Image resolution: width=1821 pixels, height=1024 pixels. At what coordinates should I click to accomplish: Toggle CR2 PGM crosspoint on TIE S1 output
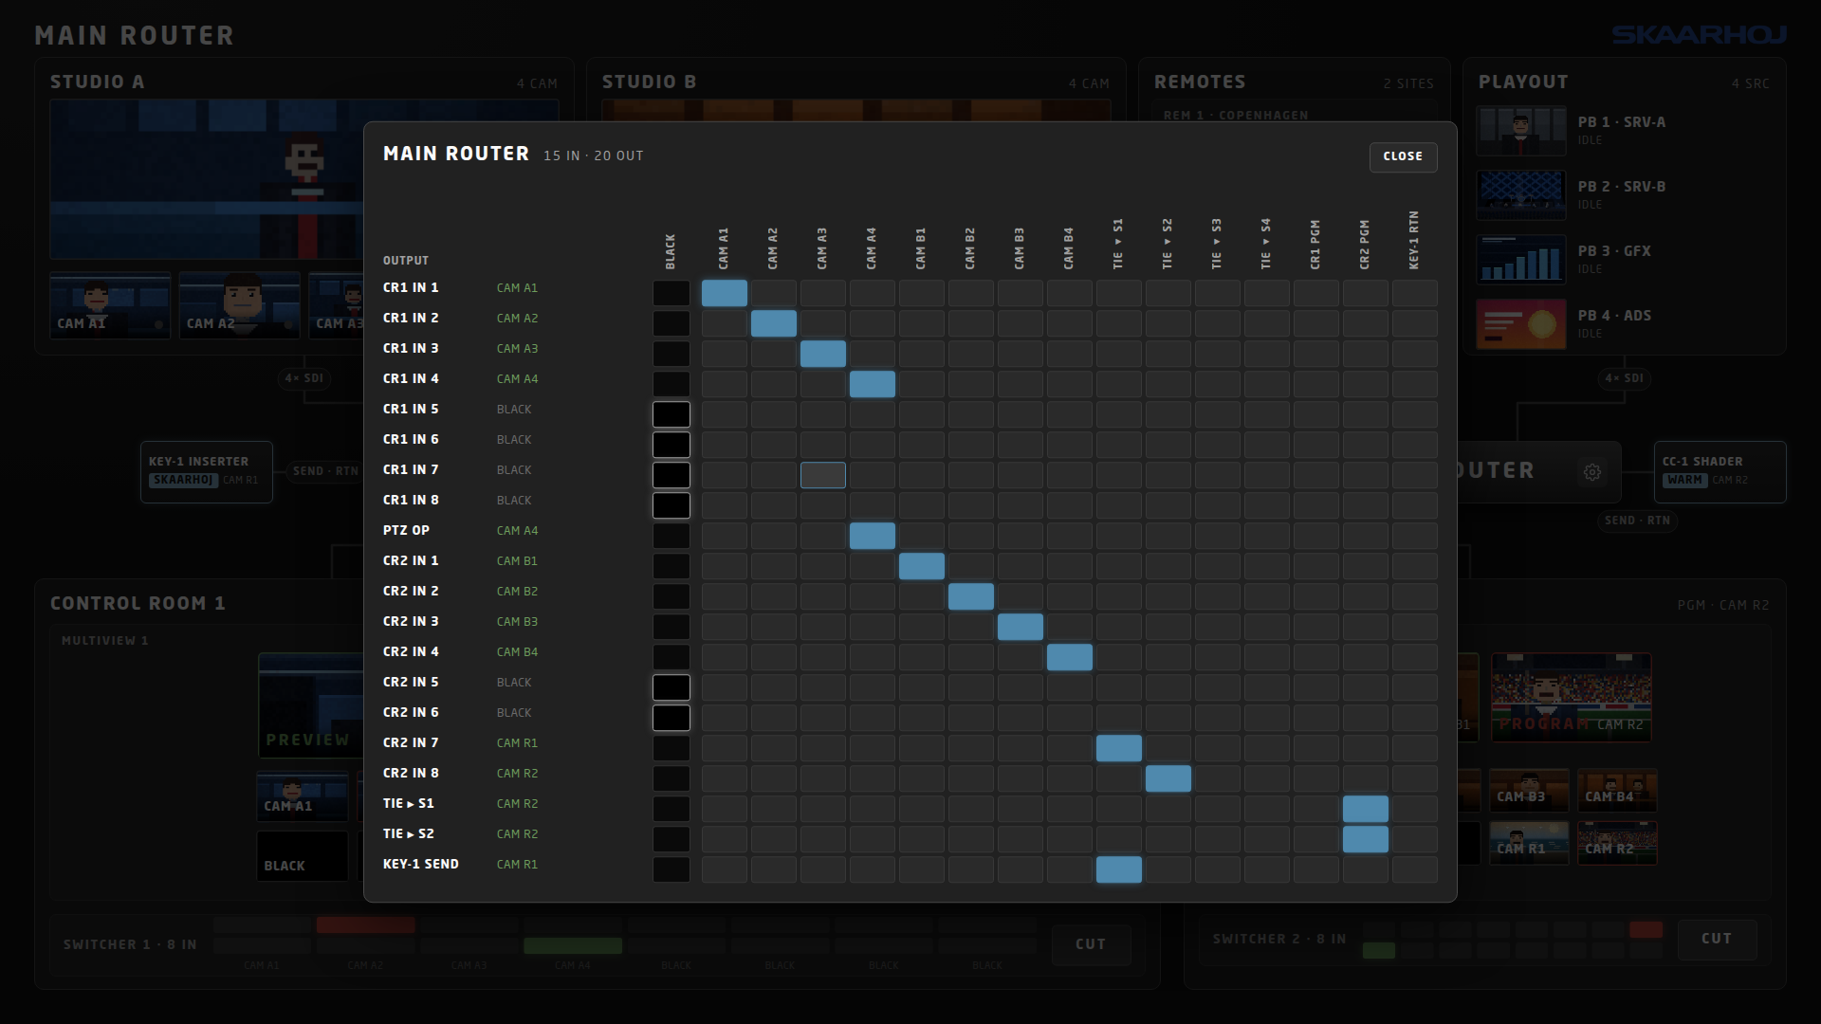tap(1366, 809)
